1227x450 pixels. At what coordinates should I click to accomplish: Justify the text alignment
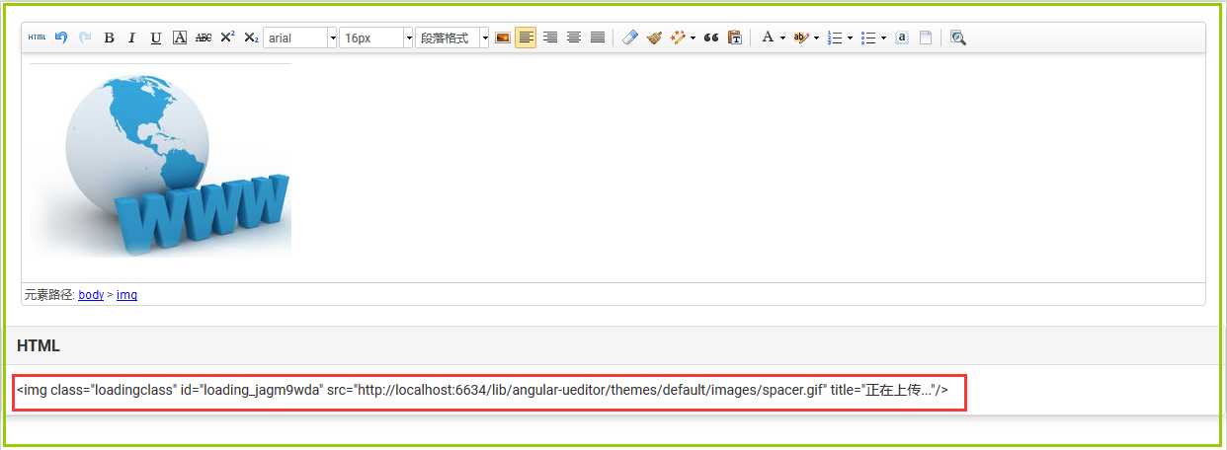click(598, 37)
